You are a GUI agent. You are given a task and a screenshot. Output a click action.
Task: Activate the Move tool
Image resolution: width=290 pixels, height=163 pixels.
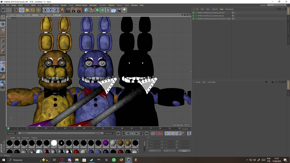[x=22, y=10]
